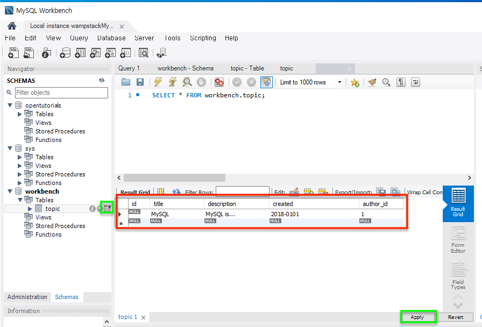482x327 pixels.
Task: Select Functions under workbench schema
Action: coord(48,234)
